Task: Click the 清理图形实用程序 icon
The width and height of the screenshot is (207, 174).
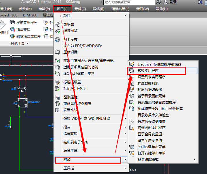Action: [x=132, y=128]
